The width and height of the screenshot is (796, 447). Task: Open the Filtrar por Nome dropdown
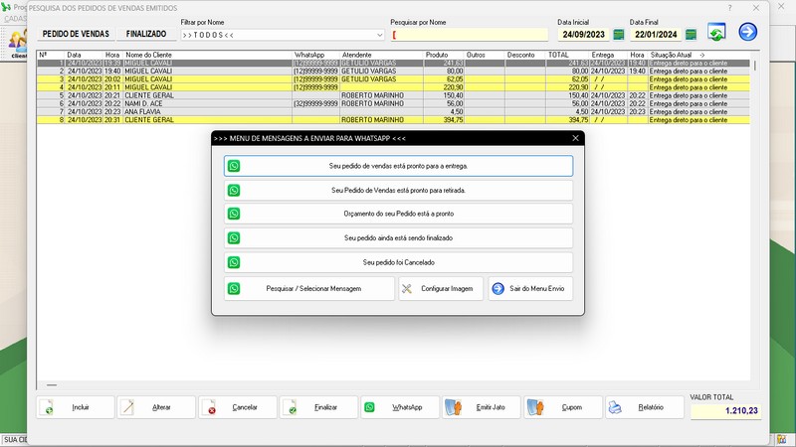tap(379, 35)
